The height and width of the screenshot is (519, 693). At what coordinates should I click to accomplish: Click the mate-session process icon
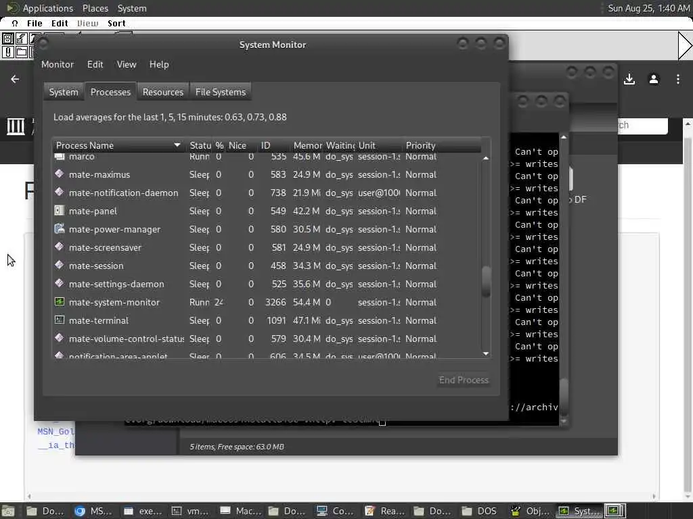60,265
